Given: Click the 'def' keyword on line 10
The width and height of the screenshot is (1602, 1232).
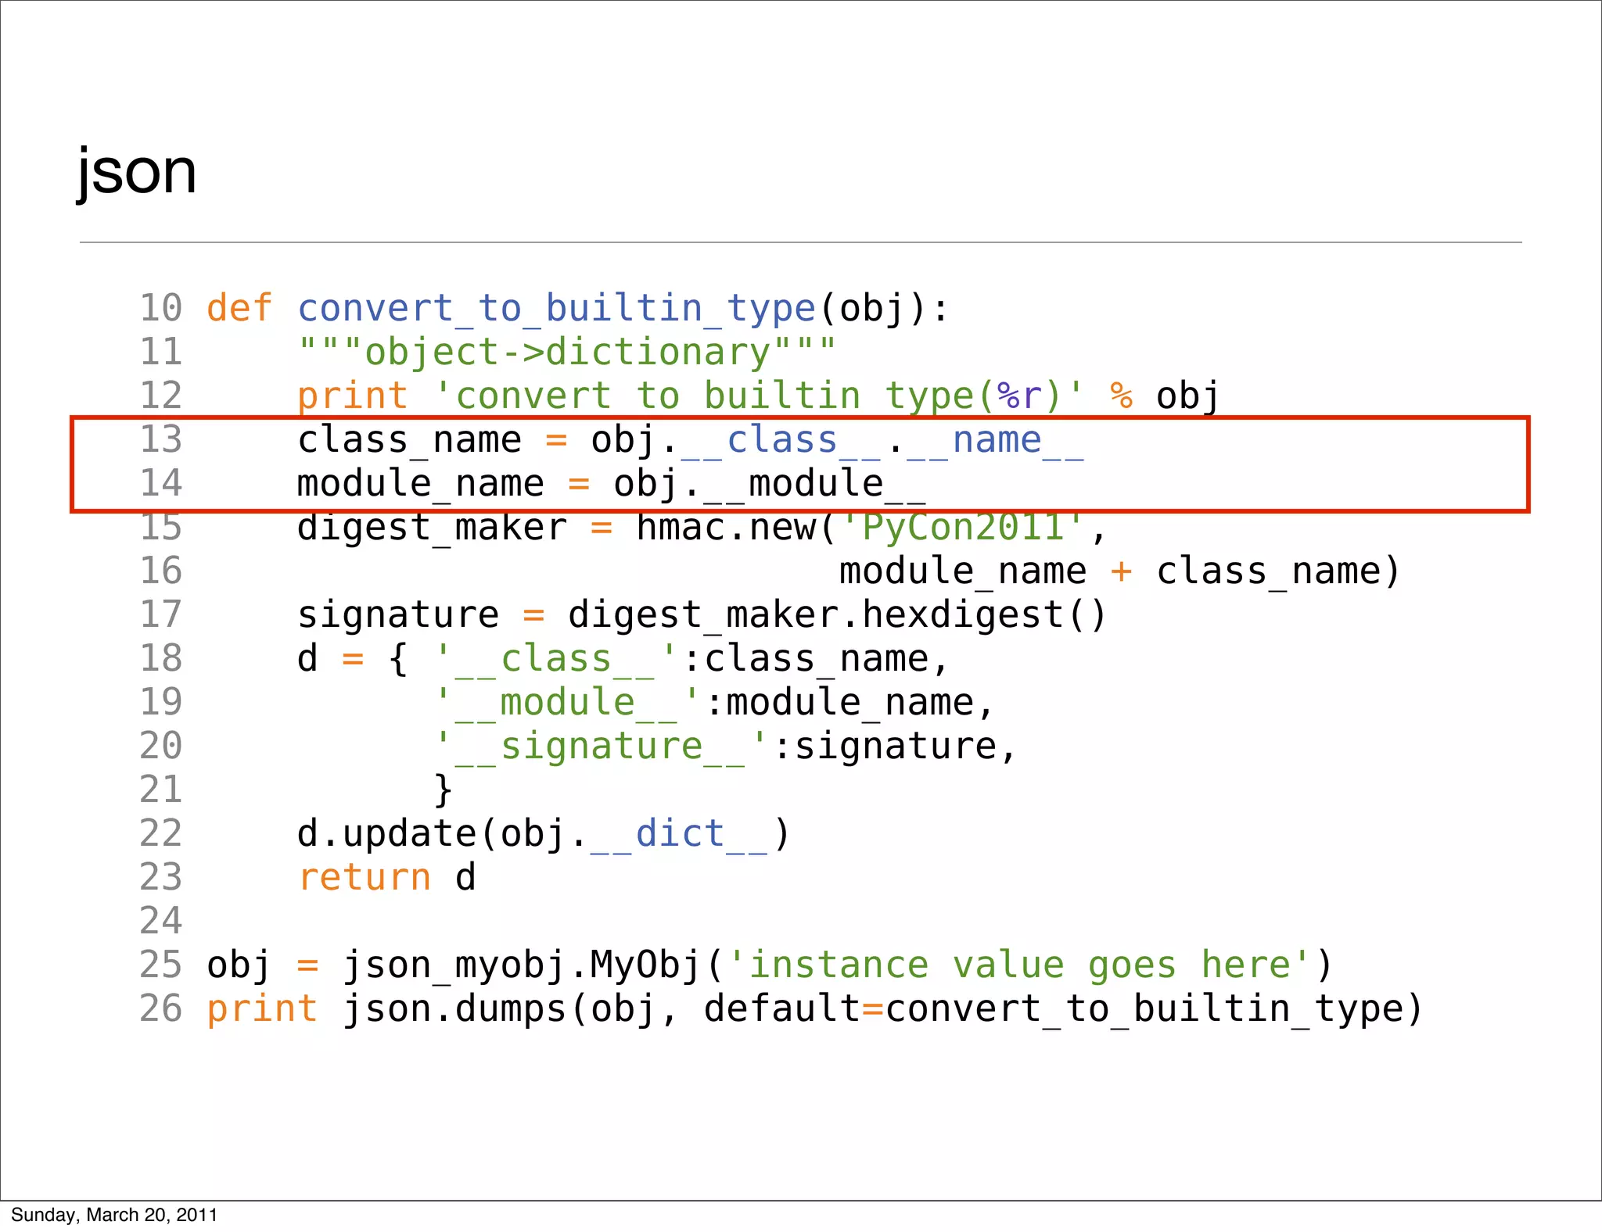Looking at the screenshot, I should [x=240, y=307].
